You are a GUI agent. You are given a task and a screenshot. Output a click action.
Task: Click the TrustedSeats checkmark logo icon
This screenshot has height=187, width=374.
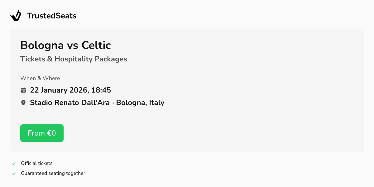[x=16, y=16]
